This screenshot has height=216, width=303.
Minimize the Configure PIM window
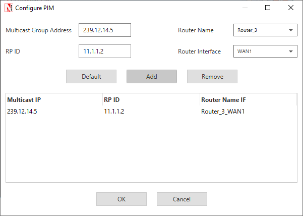click(x=245, y=8)
